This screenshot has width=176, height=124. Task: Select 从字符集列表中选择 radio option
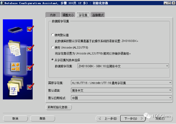52,60
